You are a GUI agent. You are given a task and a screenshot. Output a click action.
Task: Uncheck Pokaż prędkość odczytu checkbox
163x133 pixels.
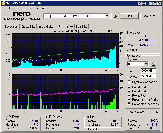tap(129, 100)
